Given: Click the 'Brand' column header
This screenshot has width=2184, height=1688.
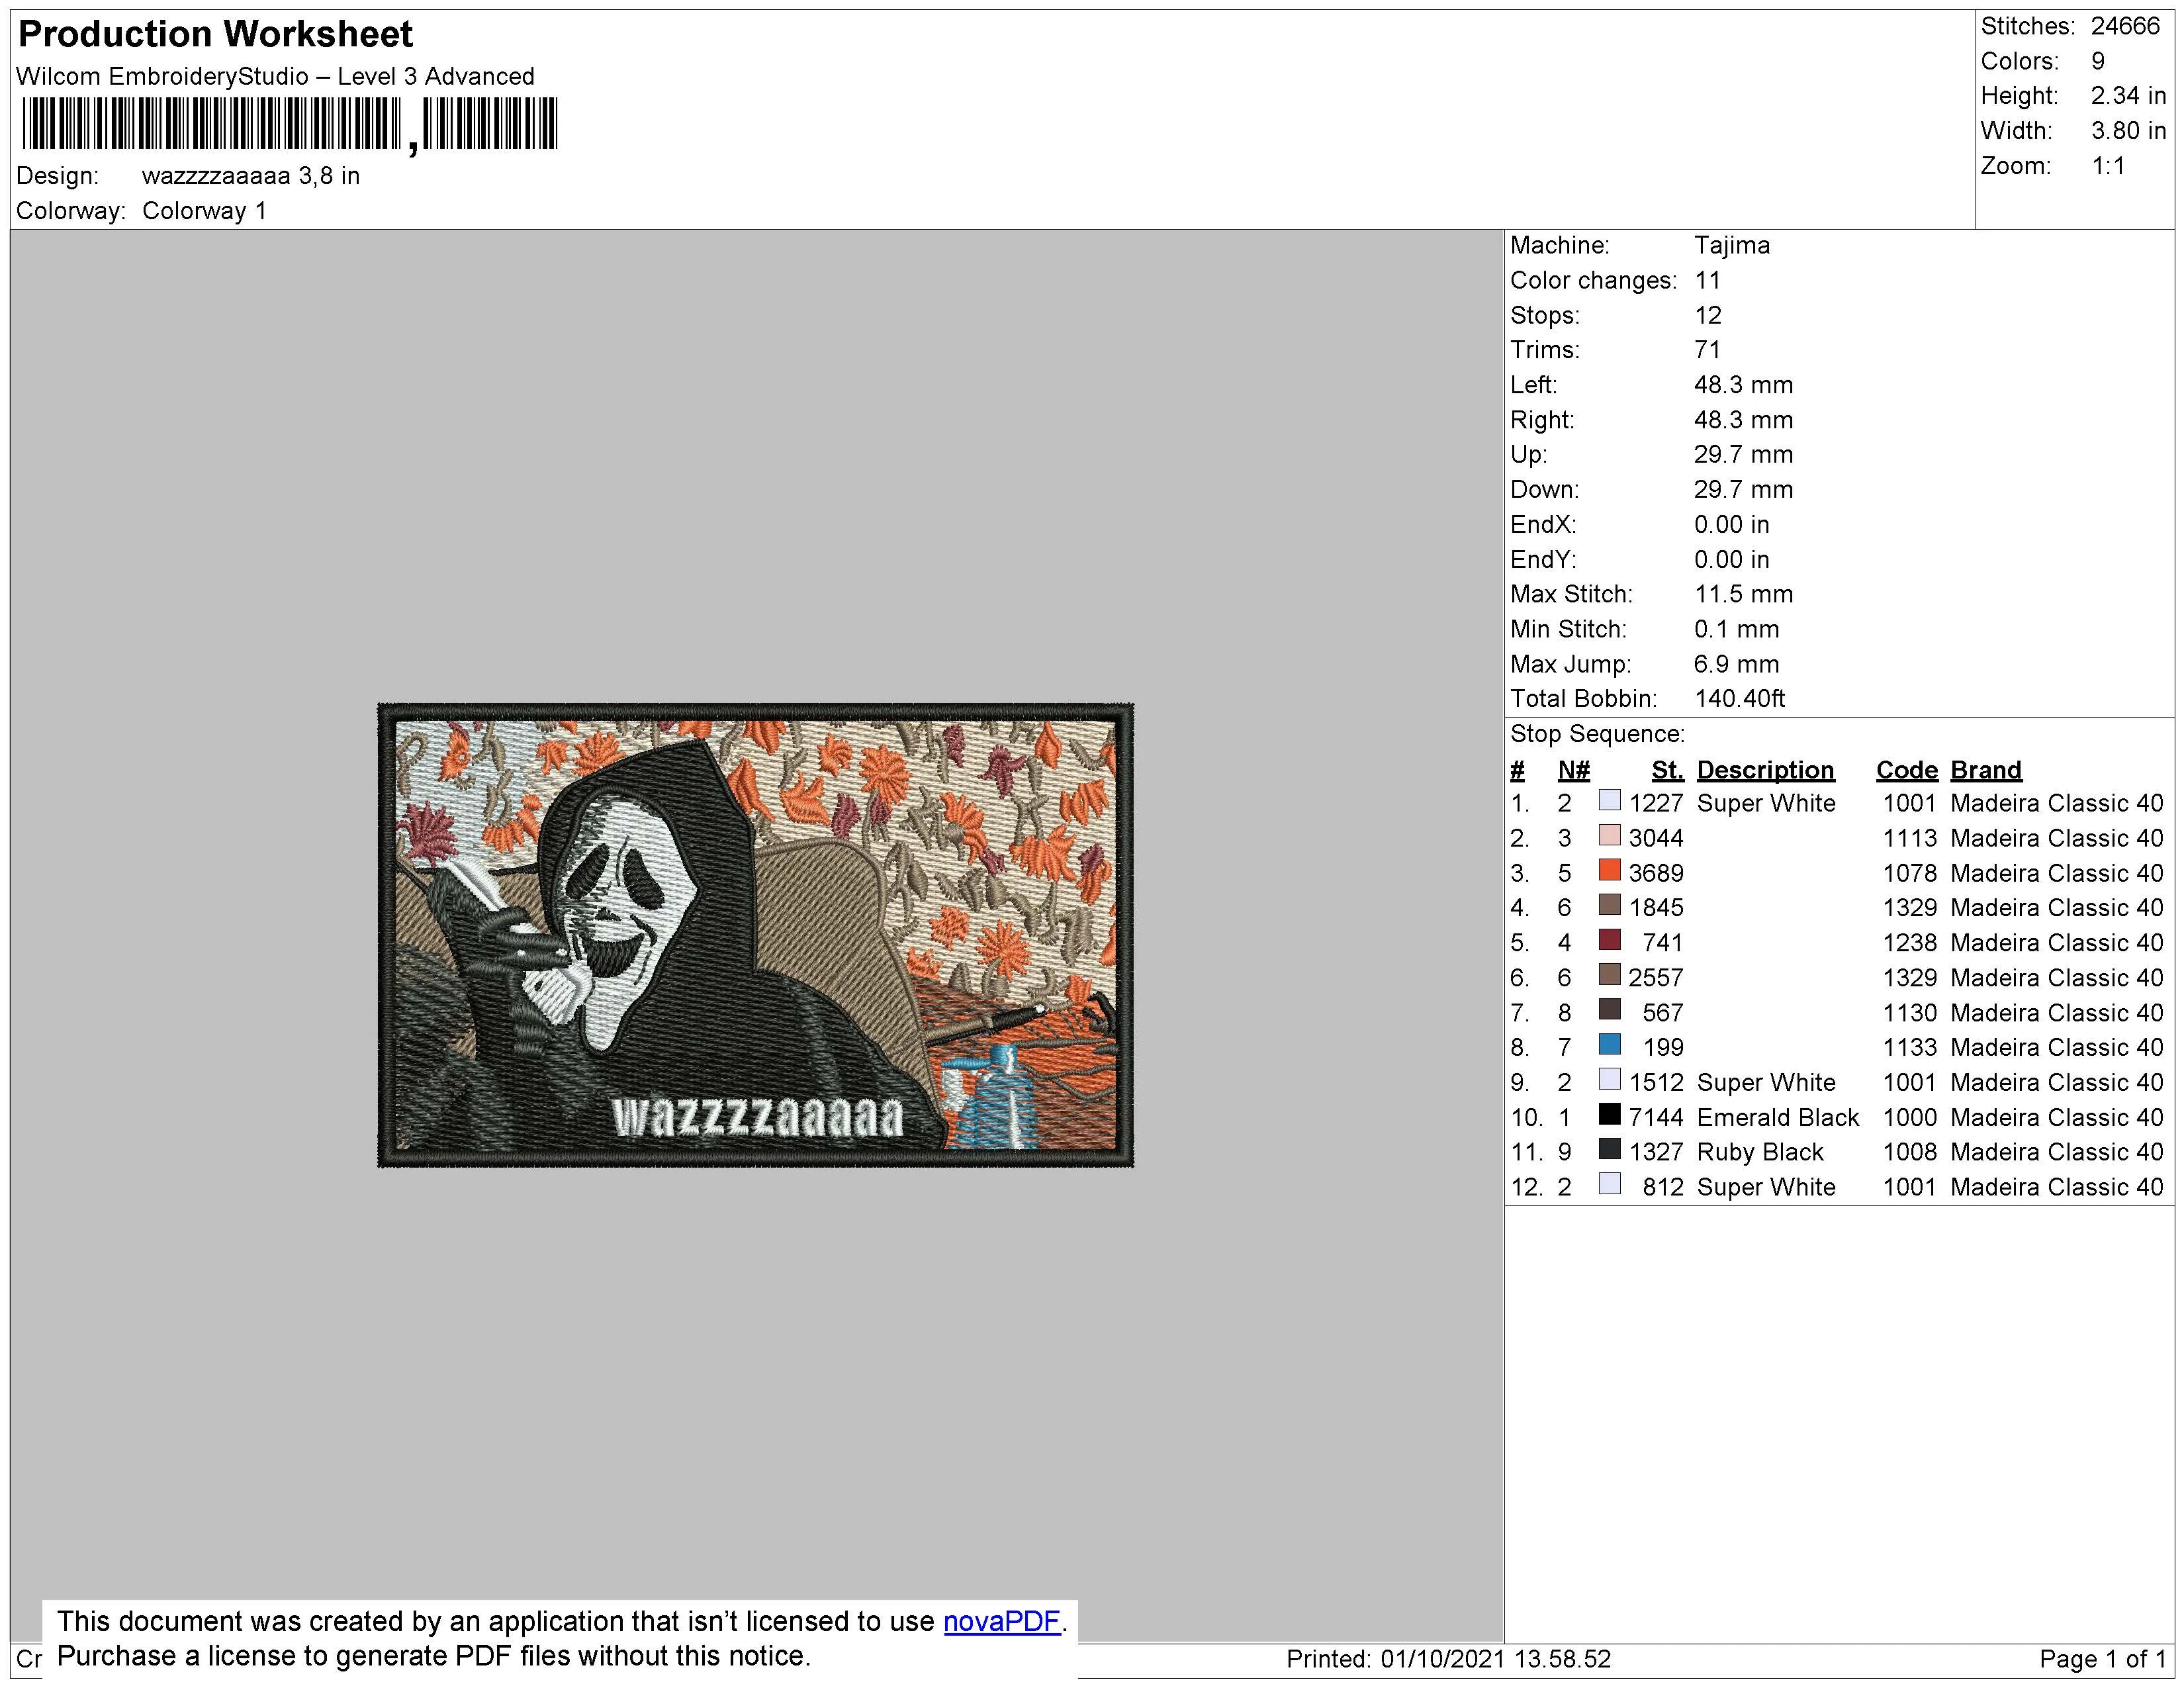Looking at the screenshot, I should (x=1986, y=770).
